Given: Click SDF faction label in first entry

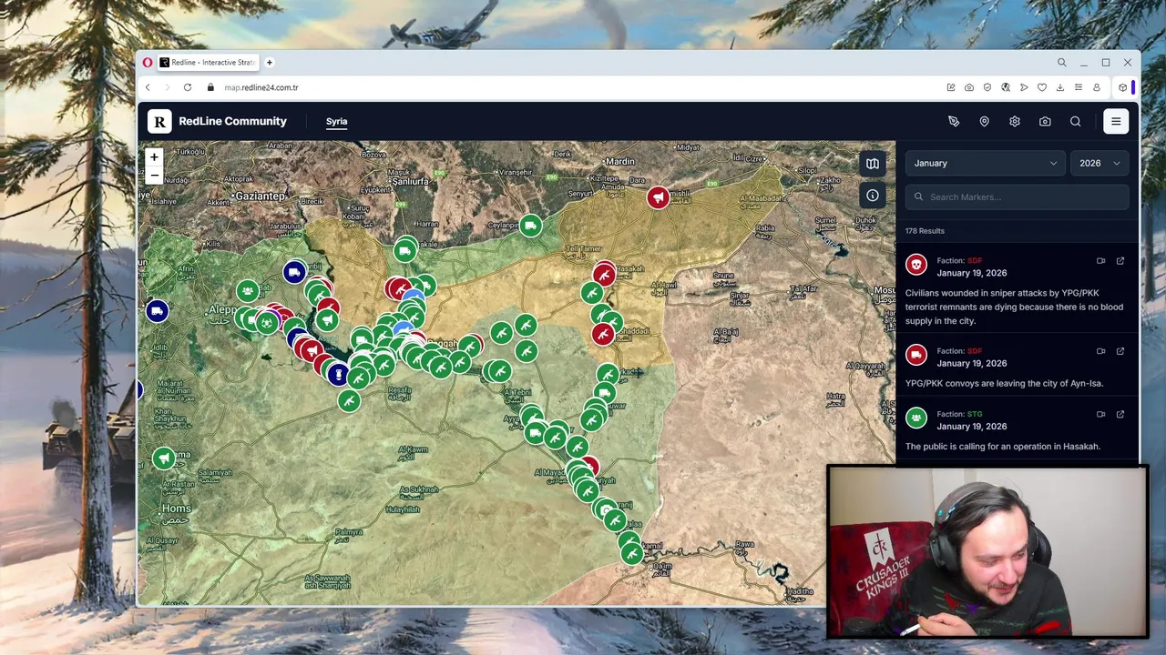Looking at the screenshot, I should coord(975,261).
